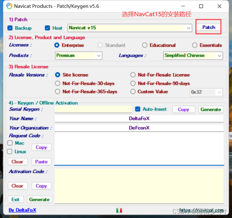Enable the Linux checkbox

(x=10, y=151)
